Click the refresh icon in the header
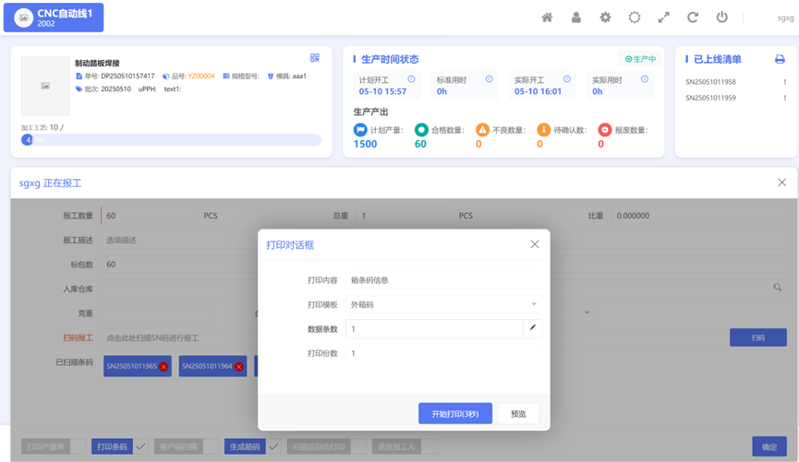 693,18
